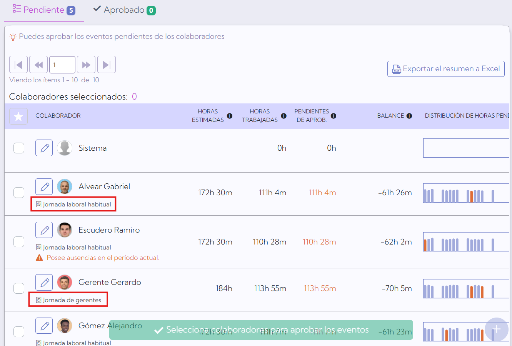Click Alvear Gabriel's balance of -61h 26m
This screenshot has width=512, height=346.
pyautogui.click(x=395, y=193)
